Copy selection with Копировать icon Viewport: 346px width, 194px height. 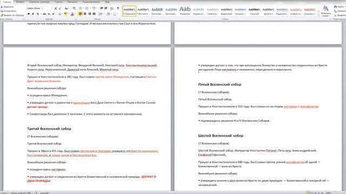[x=9, y=11]
